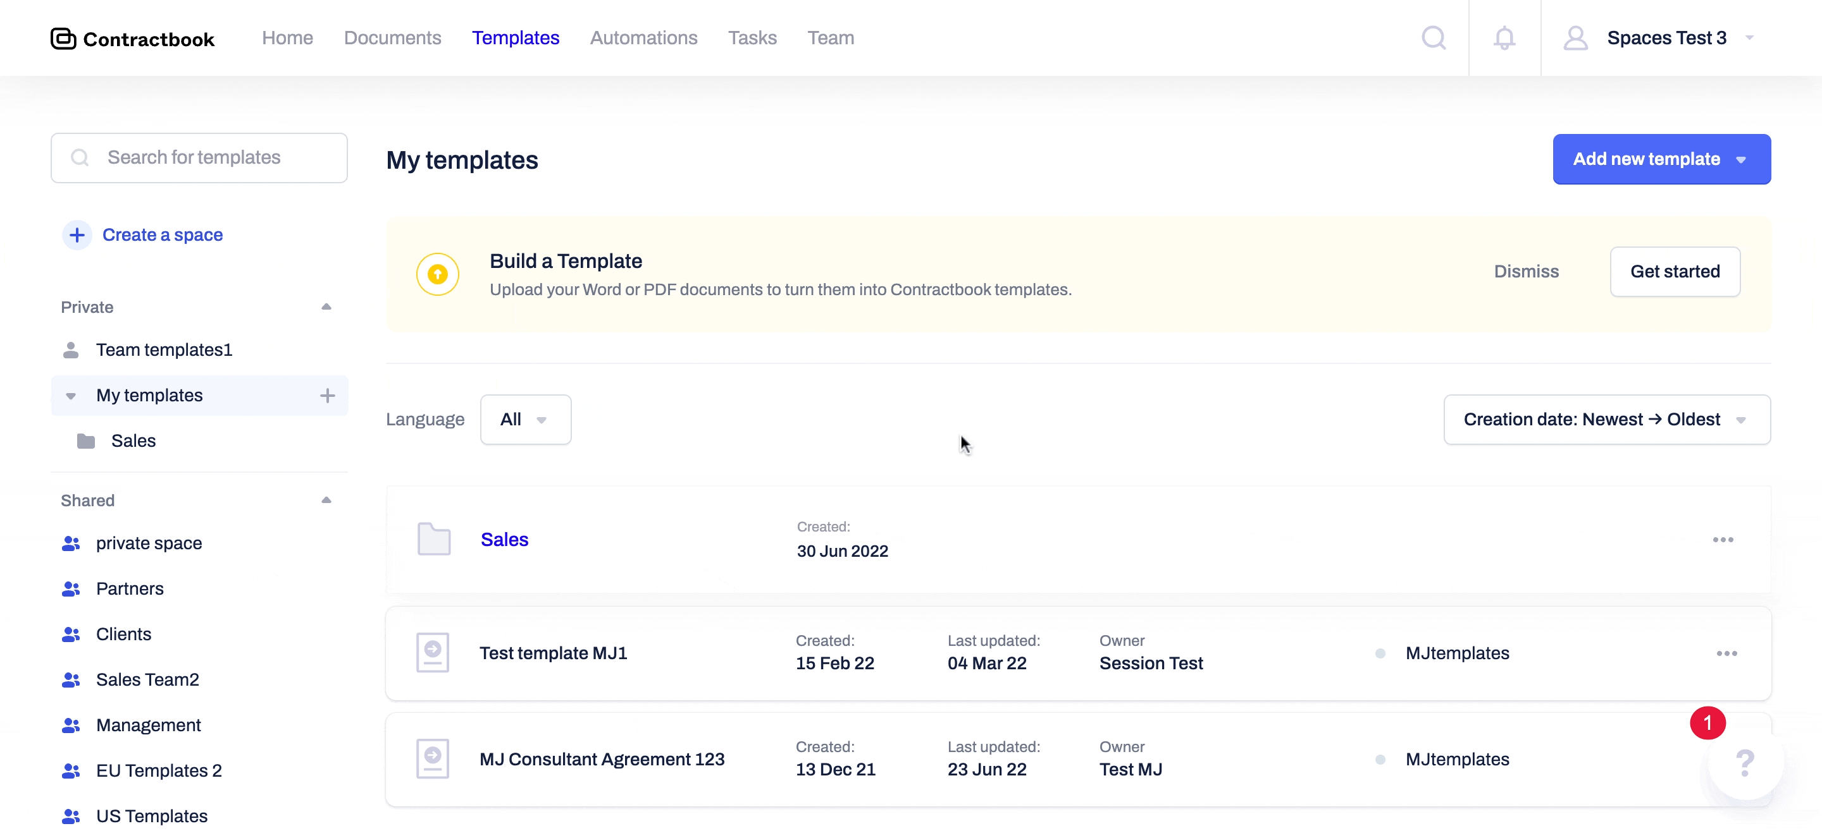Go to Team tab

[x=831, y=38]
